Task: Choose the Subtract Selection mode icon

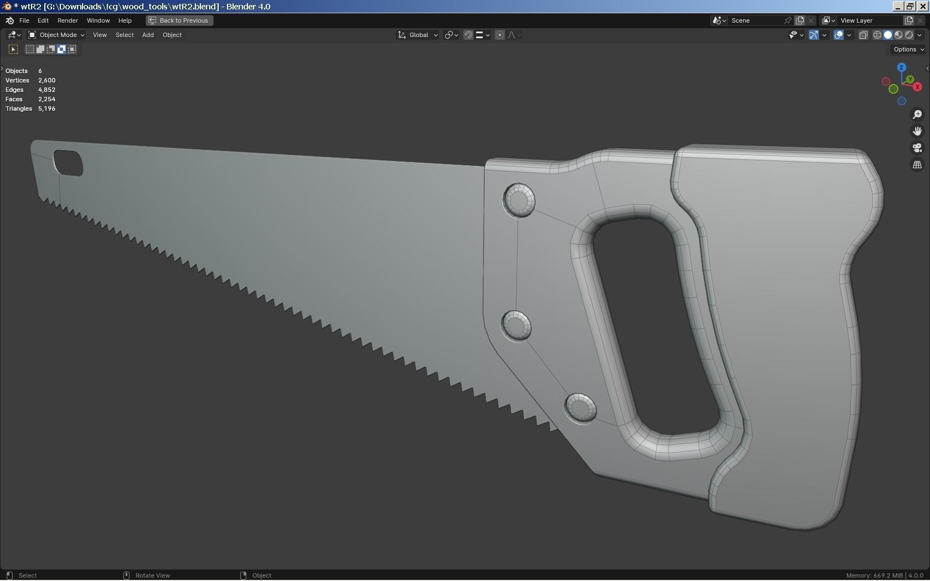Action: point(51,49)
